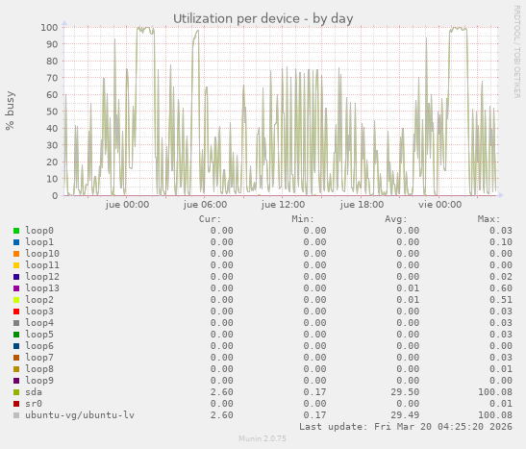Screen dimensions: 526x449
Task: Select the 'loop3' legend label
Action: 39,312
